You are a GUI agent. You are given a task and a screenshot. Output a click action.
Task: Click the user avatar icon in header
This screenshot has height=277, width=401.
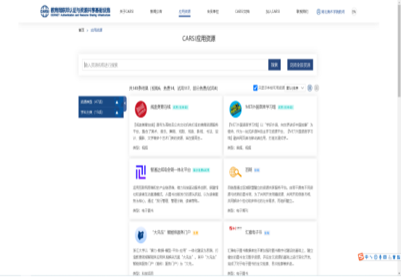pos(318,12)
